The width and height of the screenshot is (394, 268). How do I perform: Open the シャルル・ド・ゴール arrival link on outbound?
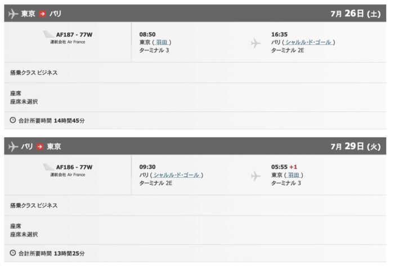tap(308, 42)
